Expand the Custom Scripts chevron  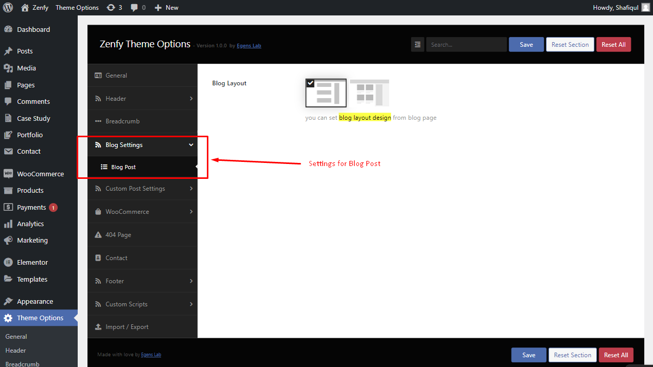191,304
